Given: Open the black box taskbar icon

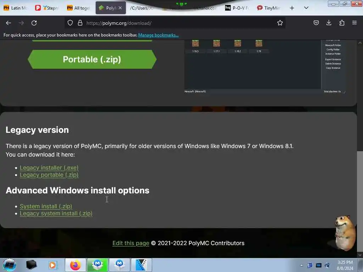Looking at the screenshot, I should (x=31, y=265).
